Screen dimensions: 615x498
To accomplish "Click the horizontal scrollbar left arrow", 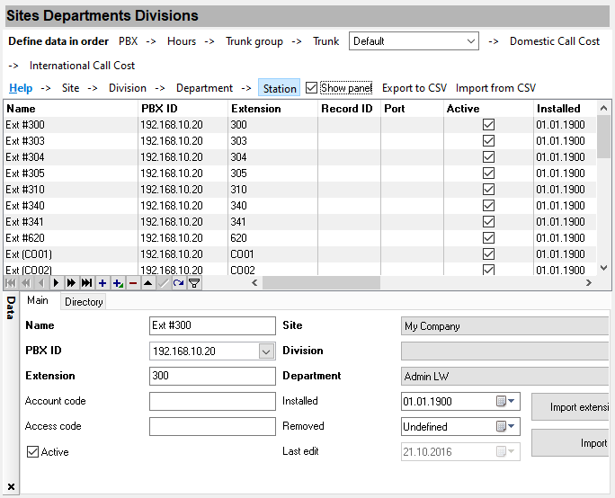I will point(254,283).
